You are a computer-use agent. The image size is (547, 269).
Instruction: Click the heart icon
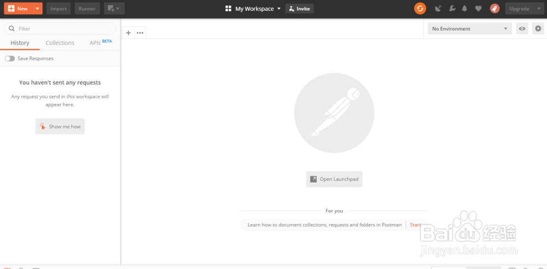[478, 9]
